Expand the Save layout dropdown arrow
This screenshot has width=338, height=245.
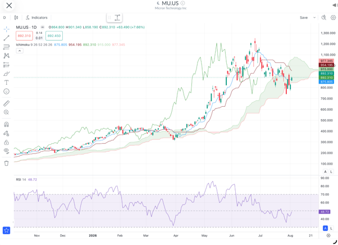[x=314, y=17]
